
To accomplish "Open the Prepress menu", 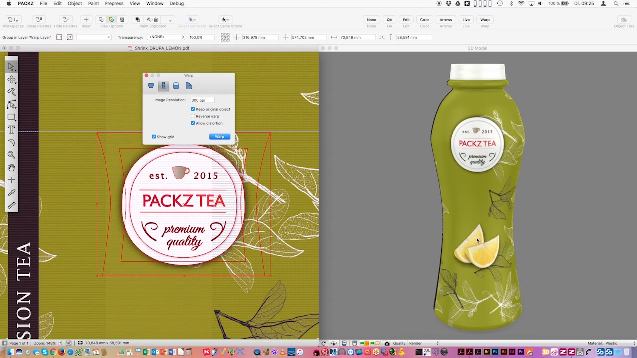I will click(114, 3).
